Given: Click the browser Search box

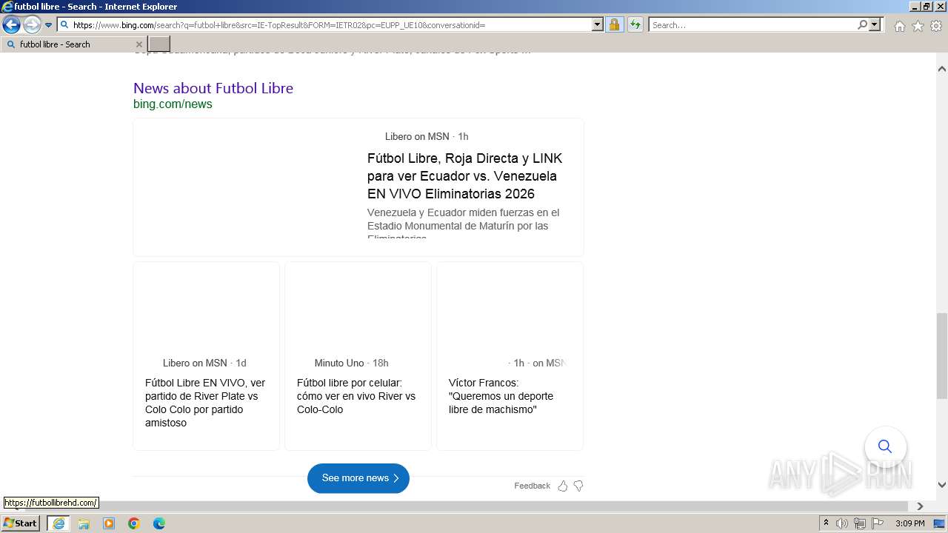Looking at the screenshot, I should (752, 24).
